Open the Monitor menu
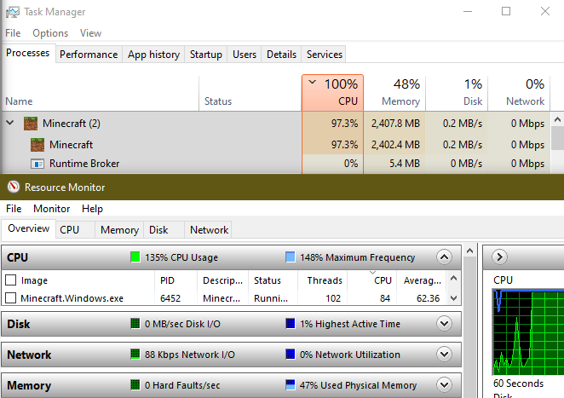 [51, 209]
